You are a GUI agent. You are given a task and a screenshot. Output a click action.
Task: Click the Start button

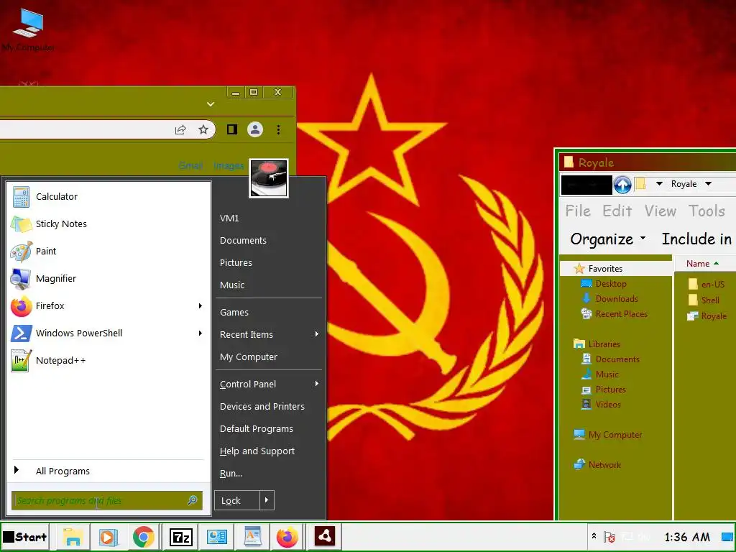pyautogui.click(x=25, y=537)
